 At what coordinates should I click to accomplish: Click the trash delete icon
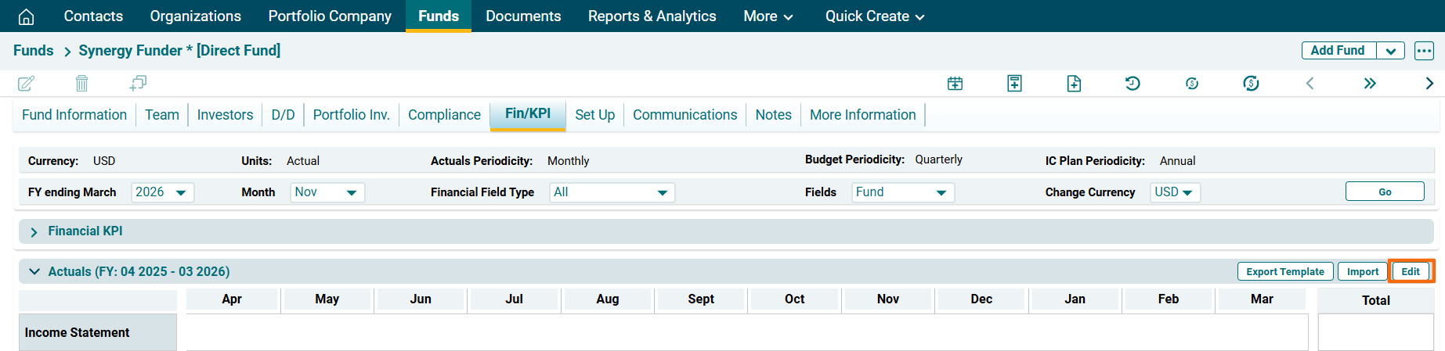click(x=81, y=83)
